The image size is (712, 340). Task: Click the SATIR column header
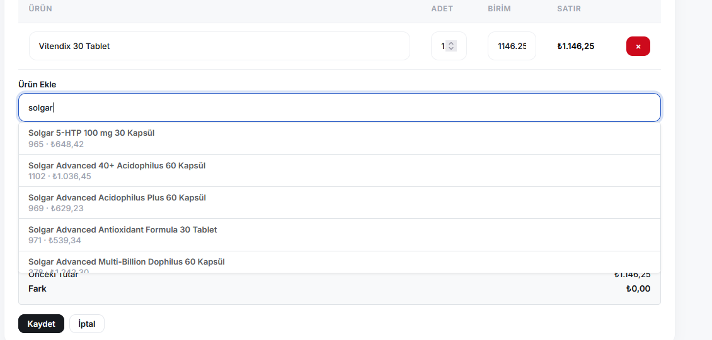pyautogui.click(x=569, y=9)
